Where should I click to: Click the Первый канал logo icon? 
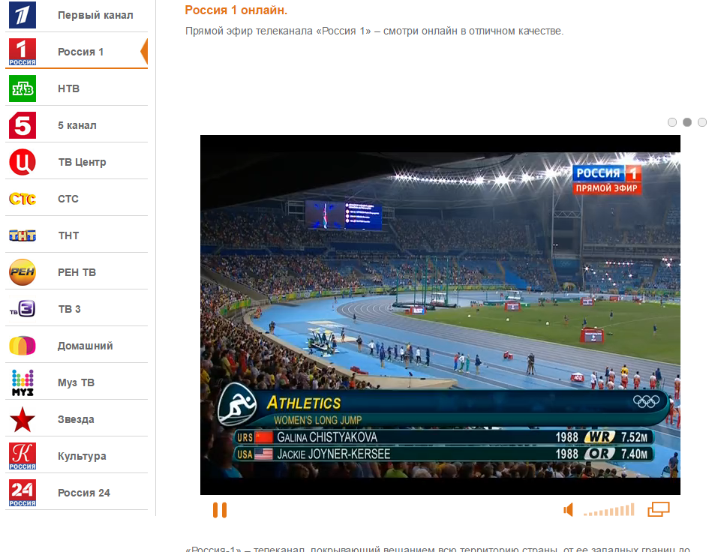[23, 15]
